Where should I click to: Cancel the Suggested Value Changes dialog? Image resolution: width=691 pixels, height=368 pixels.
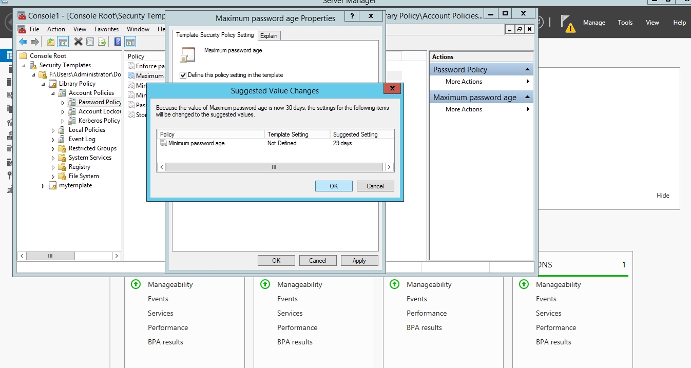[375, 186]
